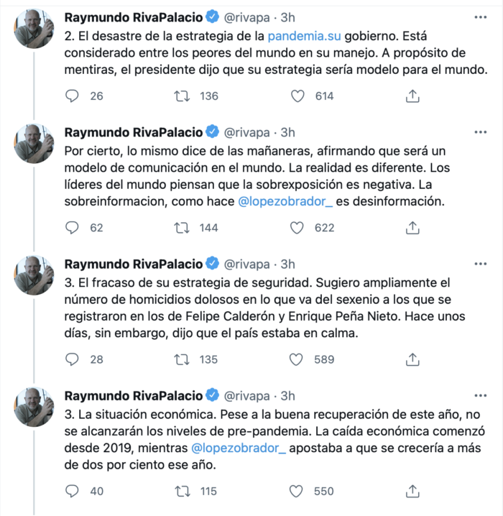Retweet the tweet with 136 retweets
Image resolution: width=503 pixels, height=516 pixels.
coord(183,96)
